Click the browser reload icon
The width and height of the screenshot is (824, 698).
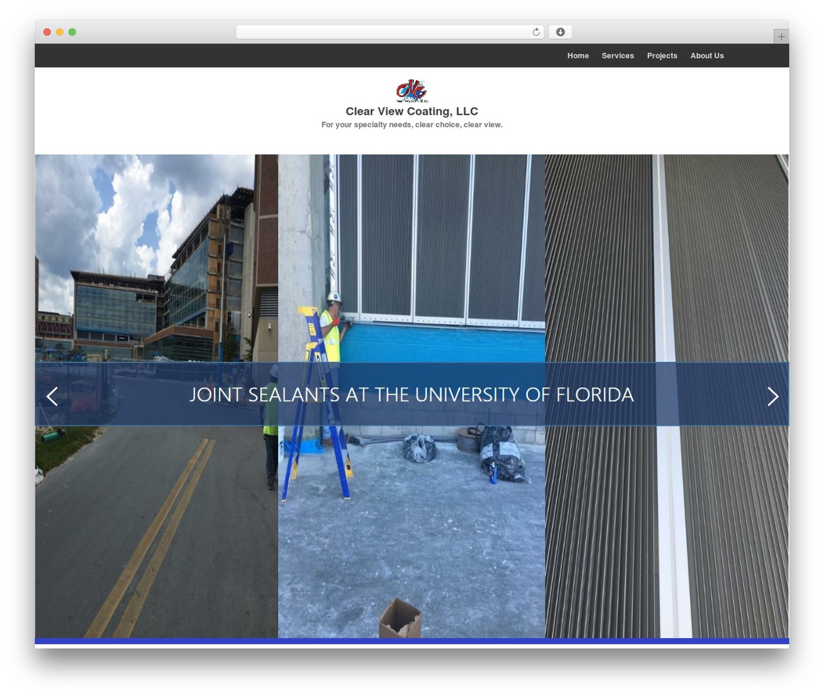pyautogui.click(x=536, y=32)
